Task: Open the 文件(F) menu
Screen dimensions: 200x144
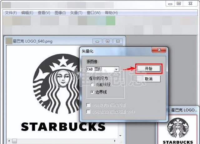Action: click(x=11, y=13)
